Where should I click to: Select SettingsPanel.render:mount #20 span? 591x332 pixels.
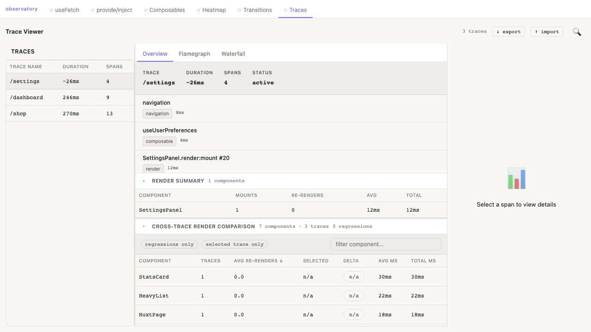(291, 162)
